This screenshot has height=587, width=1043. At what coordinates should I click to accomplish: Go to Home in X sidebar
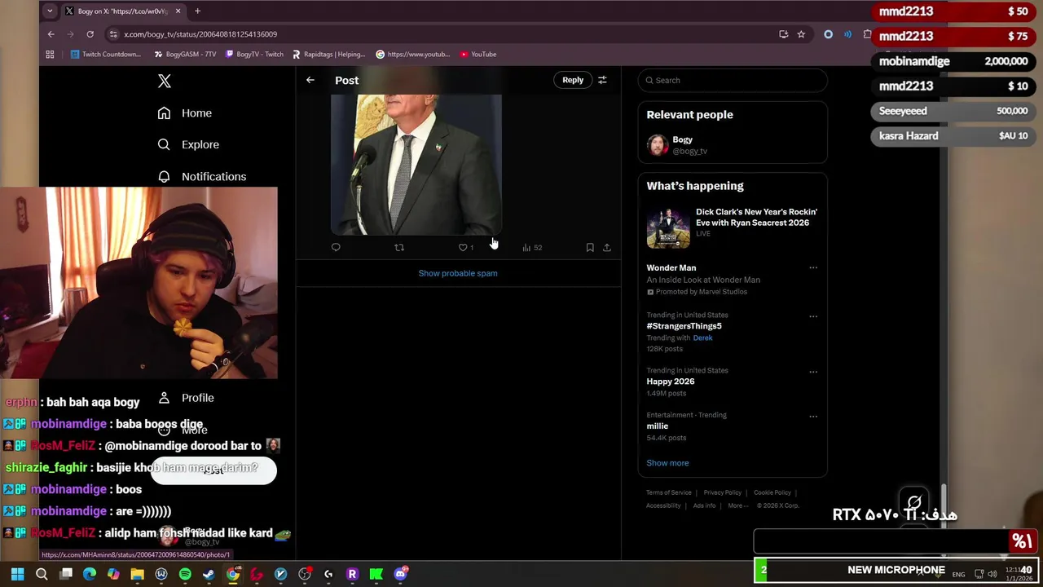pyautogui.click(x=185, y=113)
